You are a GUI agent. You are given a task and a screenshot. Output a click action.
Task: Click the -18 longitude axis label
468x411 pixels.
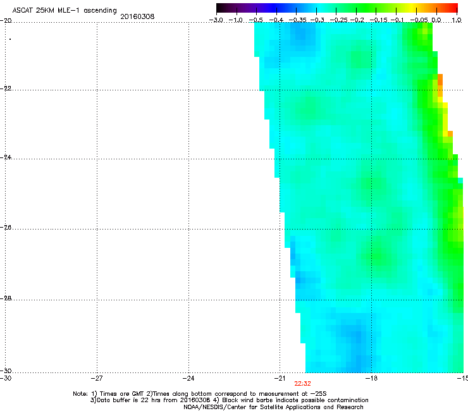pyautogui.click(x=372, y=379)
